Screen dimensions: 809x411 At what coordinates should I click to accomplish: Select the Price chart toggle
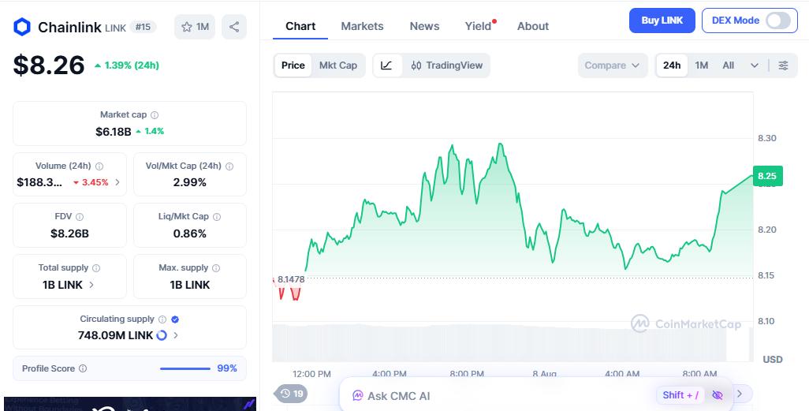pyautogui.click(x=293, y=65)
